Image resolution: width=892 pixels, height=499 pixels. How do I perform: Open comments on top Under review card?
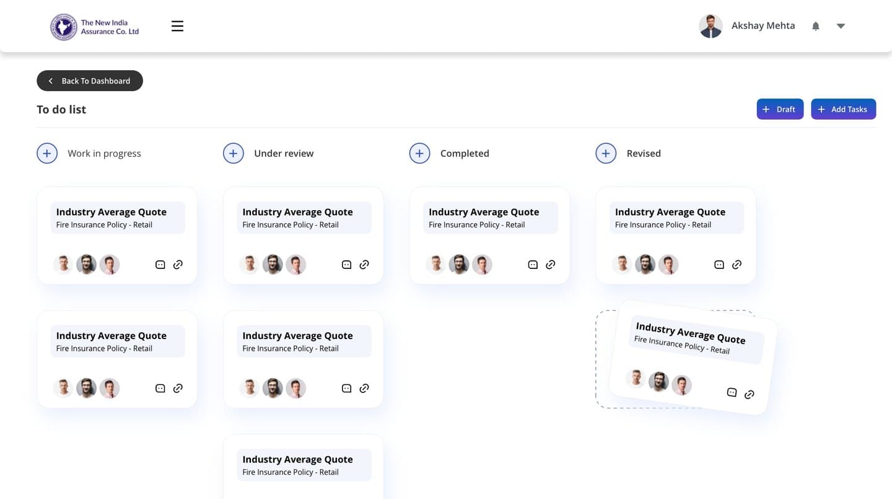(x=346, y=265)
